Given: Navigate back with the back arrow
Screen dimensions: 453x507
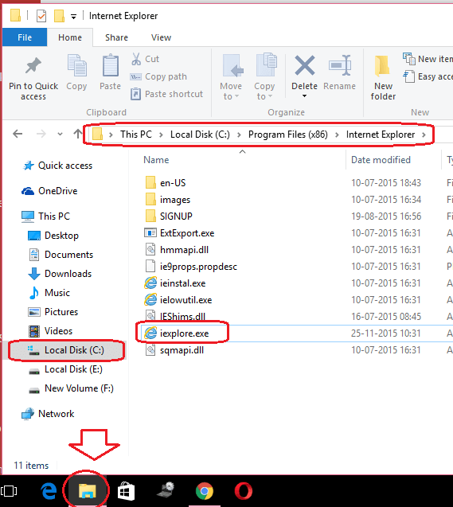Looking at the screenshot, I should (18, 134).
